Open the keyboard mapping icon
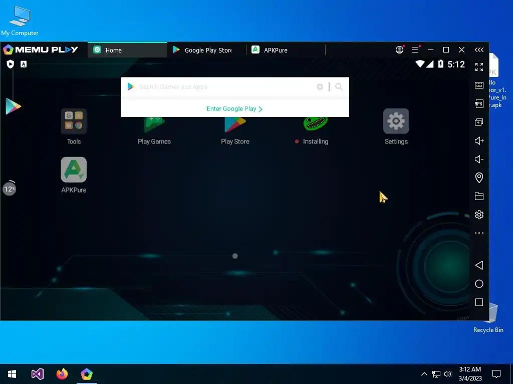Screen dimensions: 513x384 [479, 85]
